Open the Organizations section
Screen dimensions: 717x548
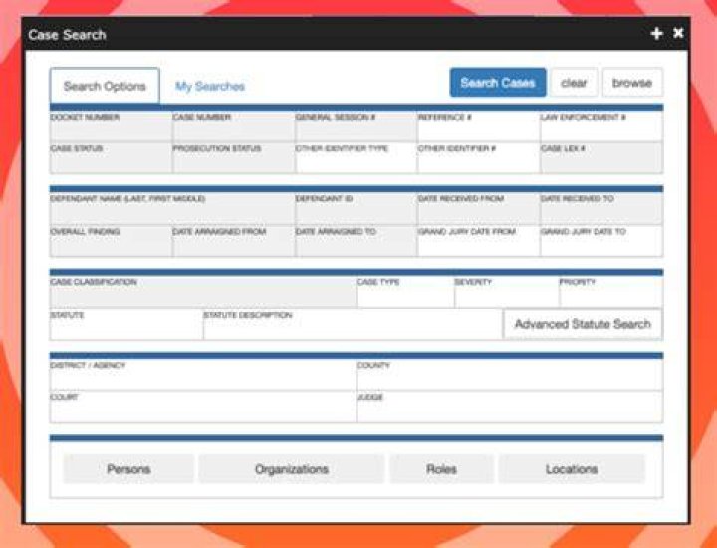click(x=291, y=469)
